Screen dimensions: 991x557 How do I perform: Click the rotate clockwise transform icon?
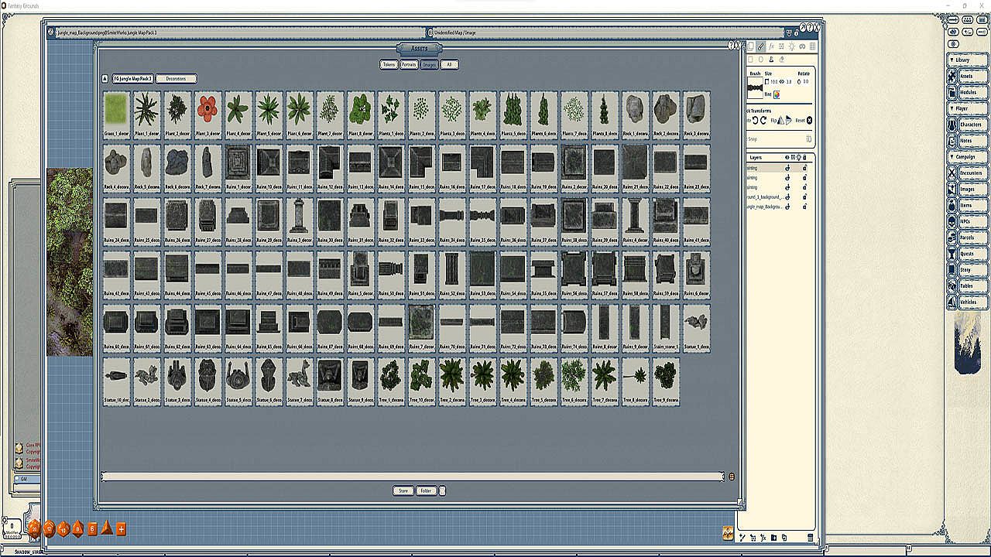[763, 121]
